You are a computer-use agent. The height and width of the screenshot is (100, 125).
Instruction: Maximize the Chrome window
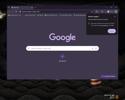[x=111, y=7]
